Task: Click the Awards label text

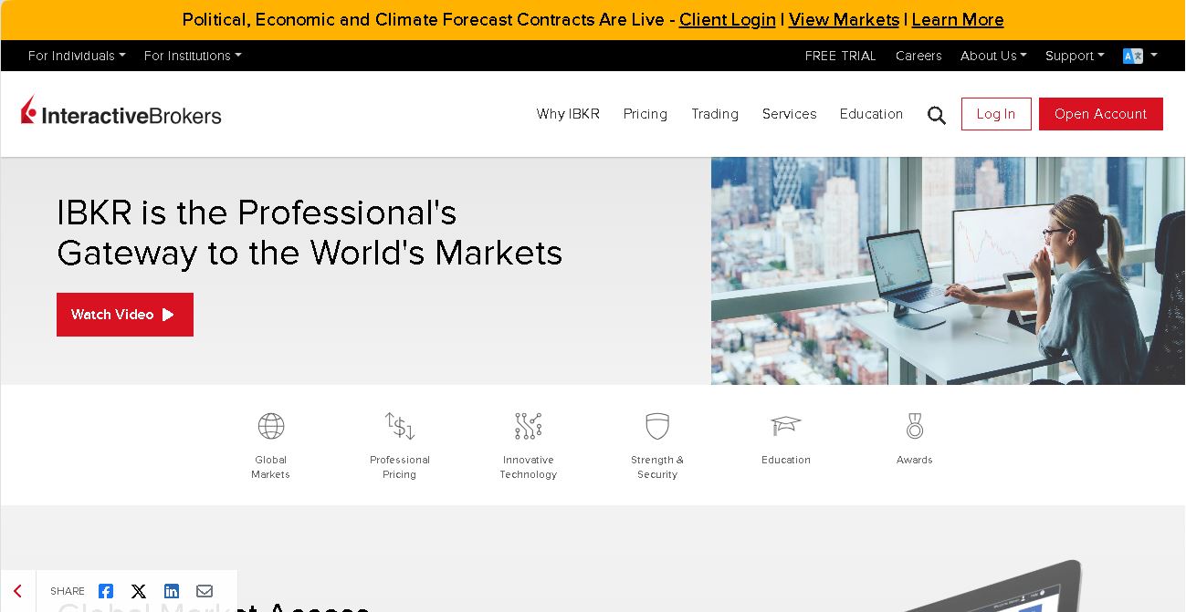Action: click(x=915, y=460)
